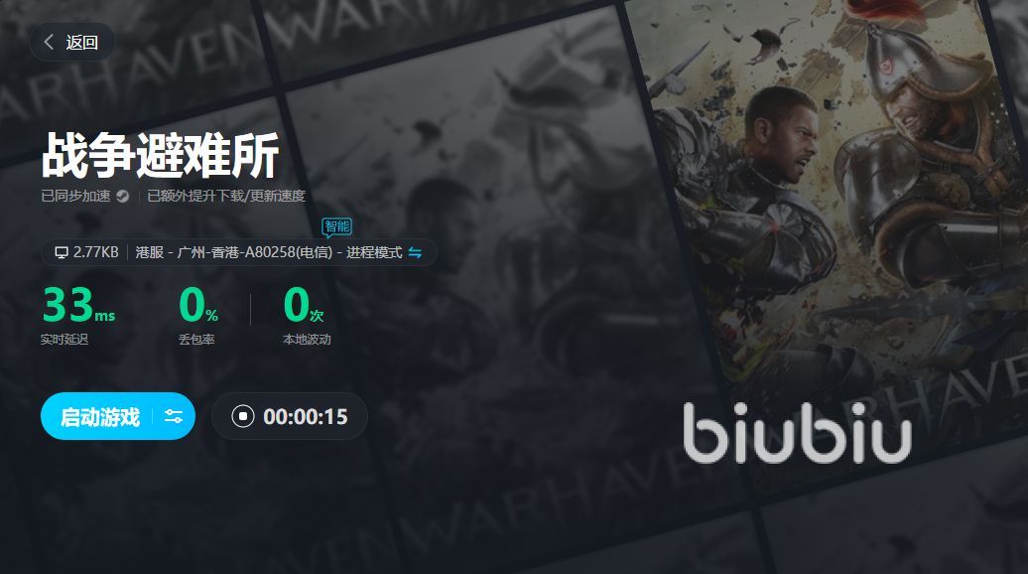Viewport: 1028px width, 574px height.
Task: Open launch settings sliders icon
Action: [x=174, y=416]
